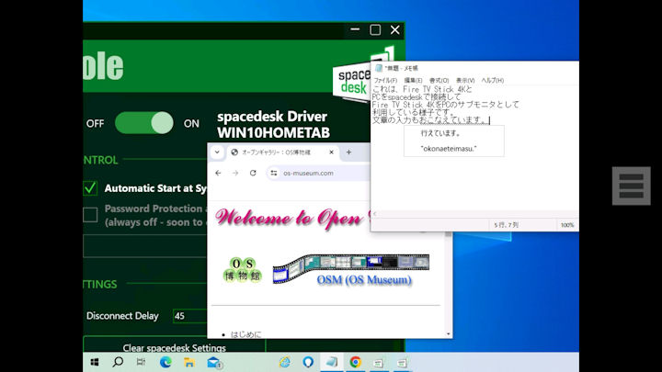This screenshot has width=662, height=372.
Task: Click the 5行、7列 status bar entry
Action: click(x=506, y=225)
